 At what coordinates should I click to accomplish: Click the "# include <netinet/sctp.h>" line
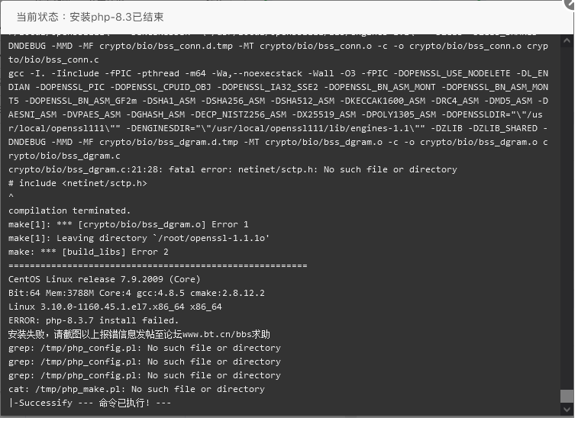[78, 183]
